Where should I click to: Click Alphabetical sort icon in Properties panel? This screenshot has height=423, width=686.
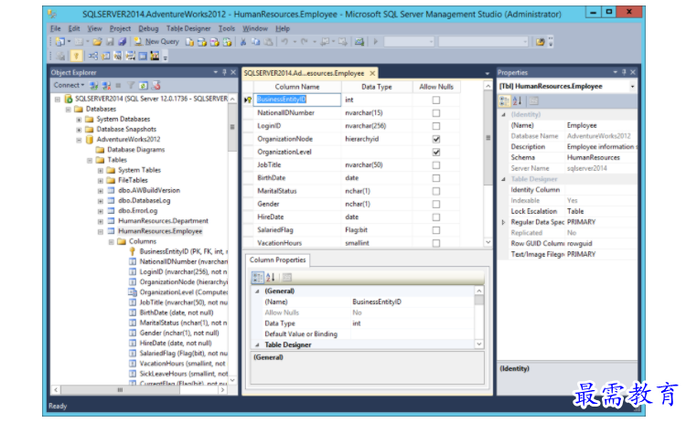tap(517, 101)
